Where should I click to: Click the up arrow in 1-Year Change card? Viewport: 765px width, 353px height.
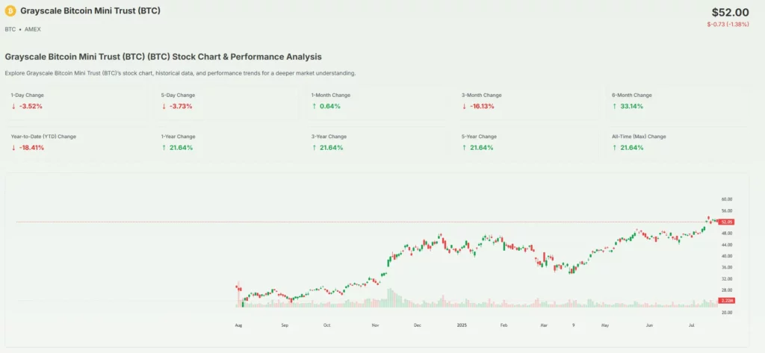pos(164,148)
